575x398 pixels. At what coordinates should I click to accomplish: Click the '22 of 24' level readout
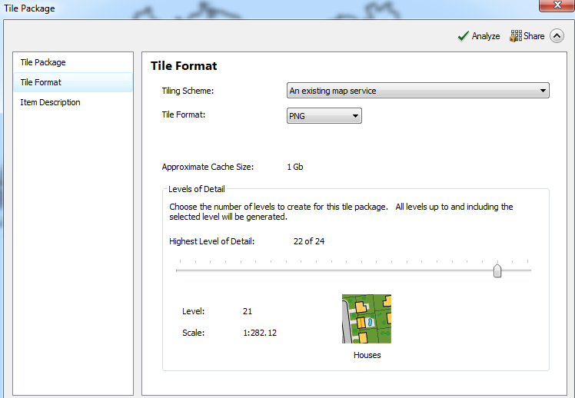click(x=308, y=241)
